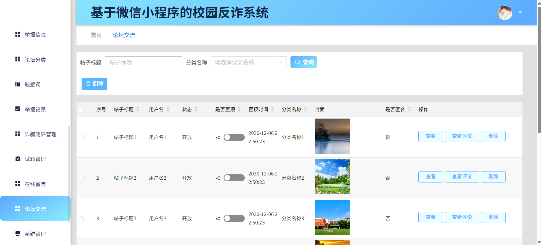The image size is (542, 245).
Task: Click the blue 删除 batch delete button
Action: pyautogui.click(x=94, y=84)
